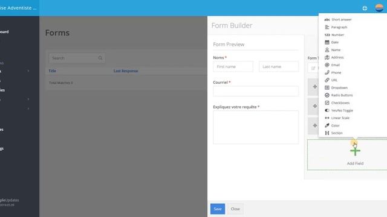Click the Section heading icon
Viewport: 387px width, 217px height.
click(327, 133)
